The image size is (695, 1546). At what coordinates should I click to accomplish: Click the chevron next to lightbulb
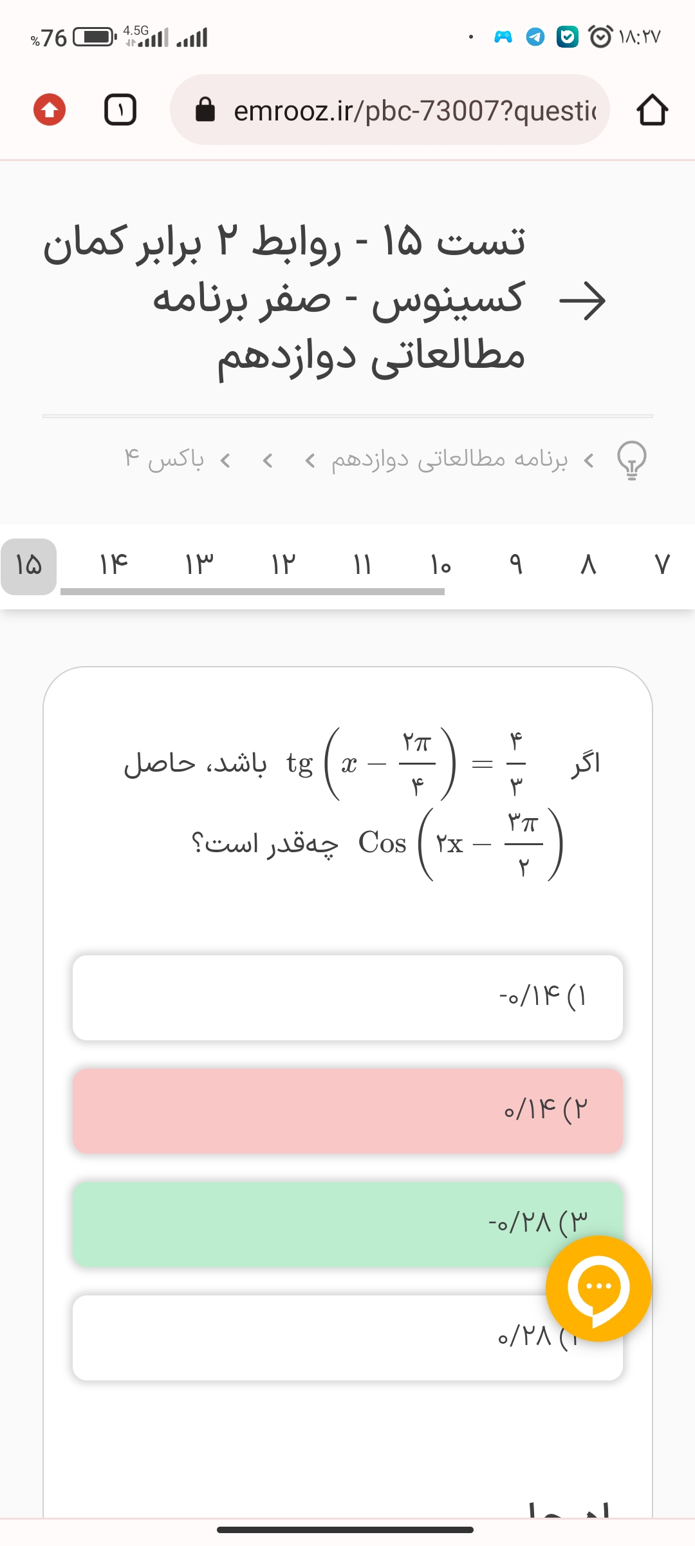point(588,460)
